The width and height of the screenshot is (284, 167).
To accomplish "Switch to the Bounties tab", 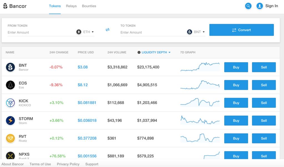I will [x=89, y=6].
